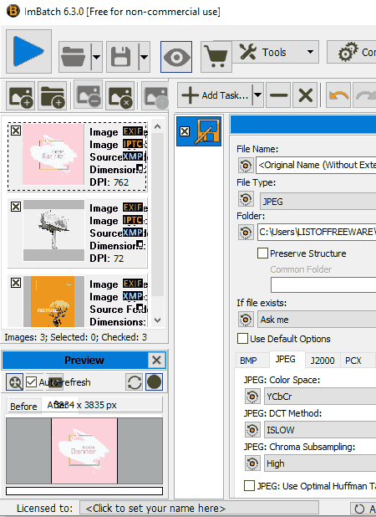Toggle the preview eye icon in toolbar
The image size is (376, 517).
click(176, 57)
